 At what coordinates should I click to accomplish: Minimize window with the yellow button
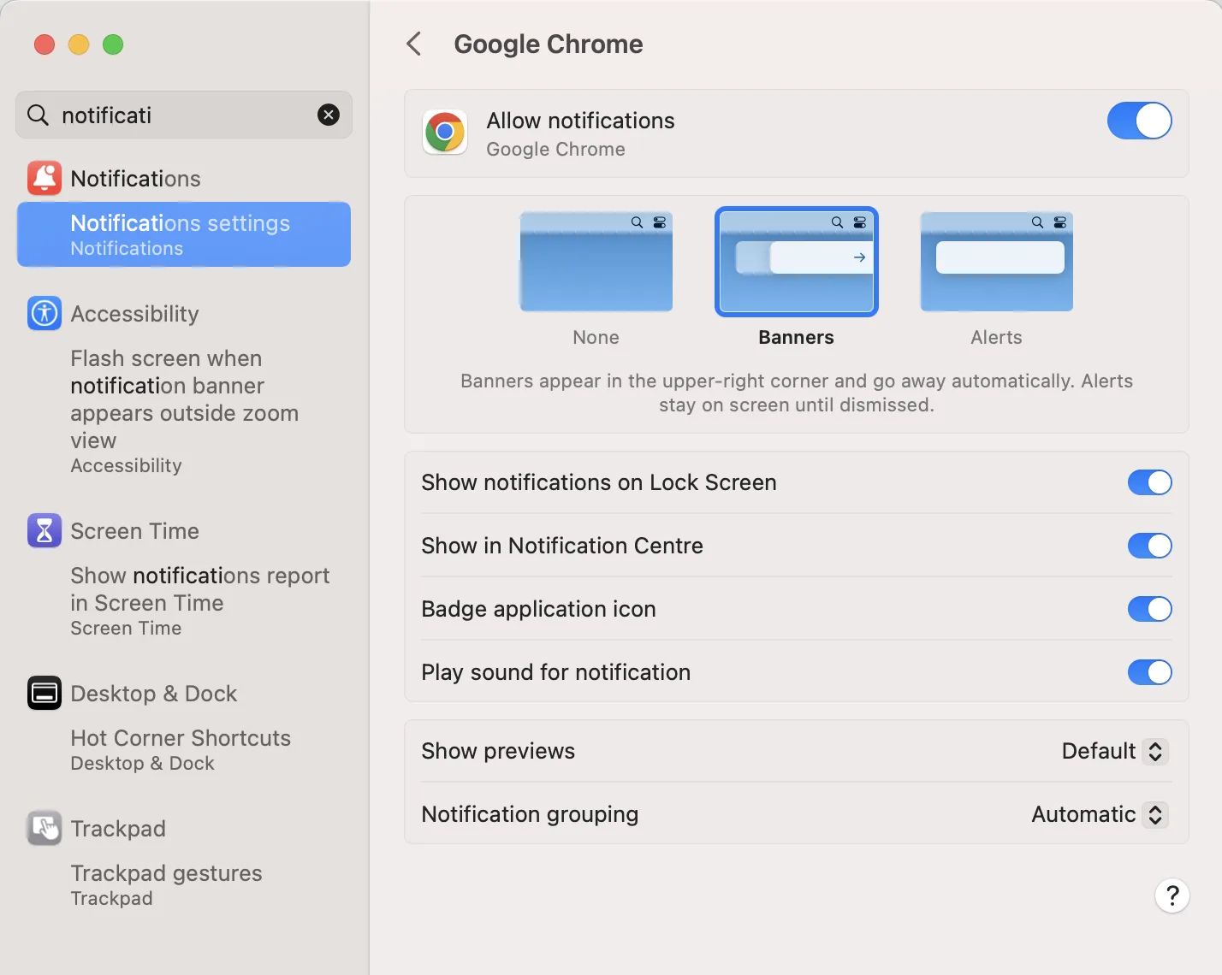(79, 44)
